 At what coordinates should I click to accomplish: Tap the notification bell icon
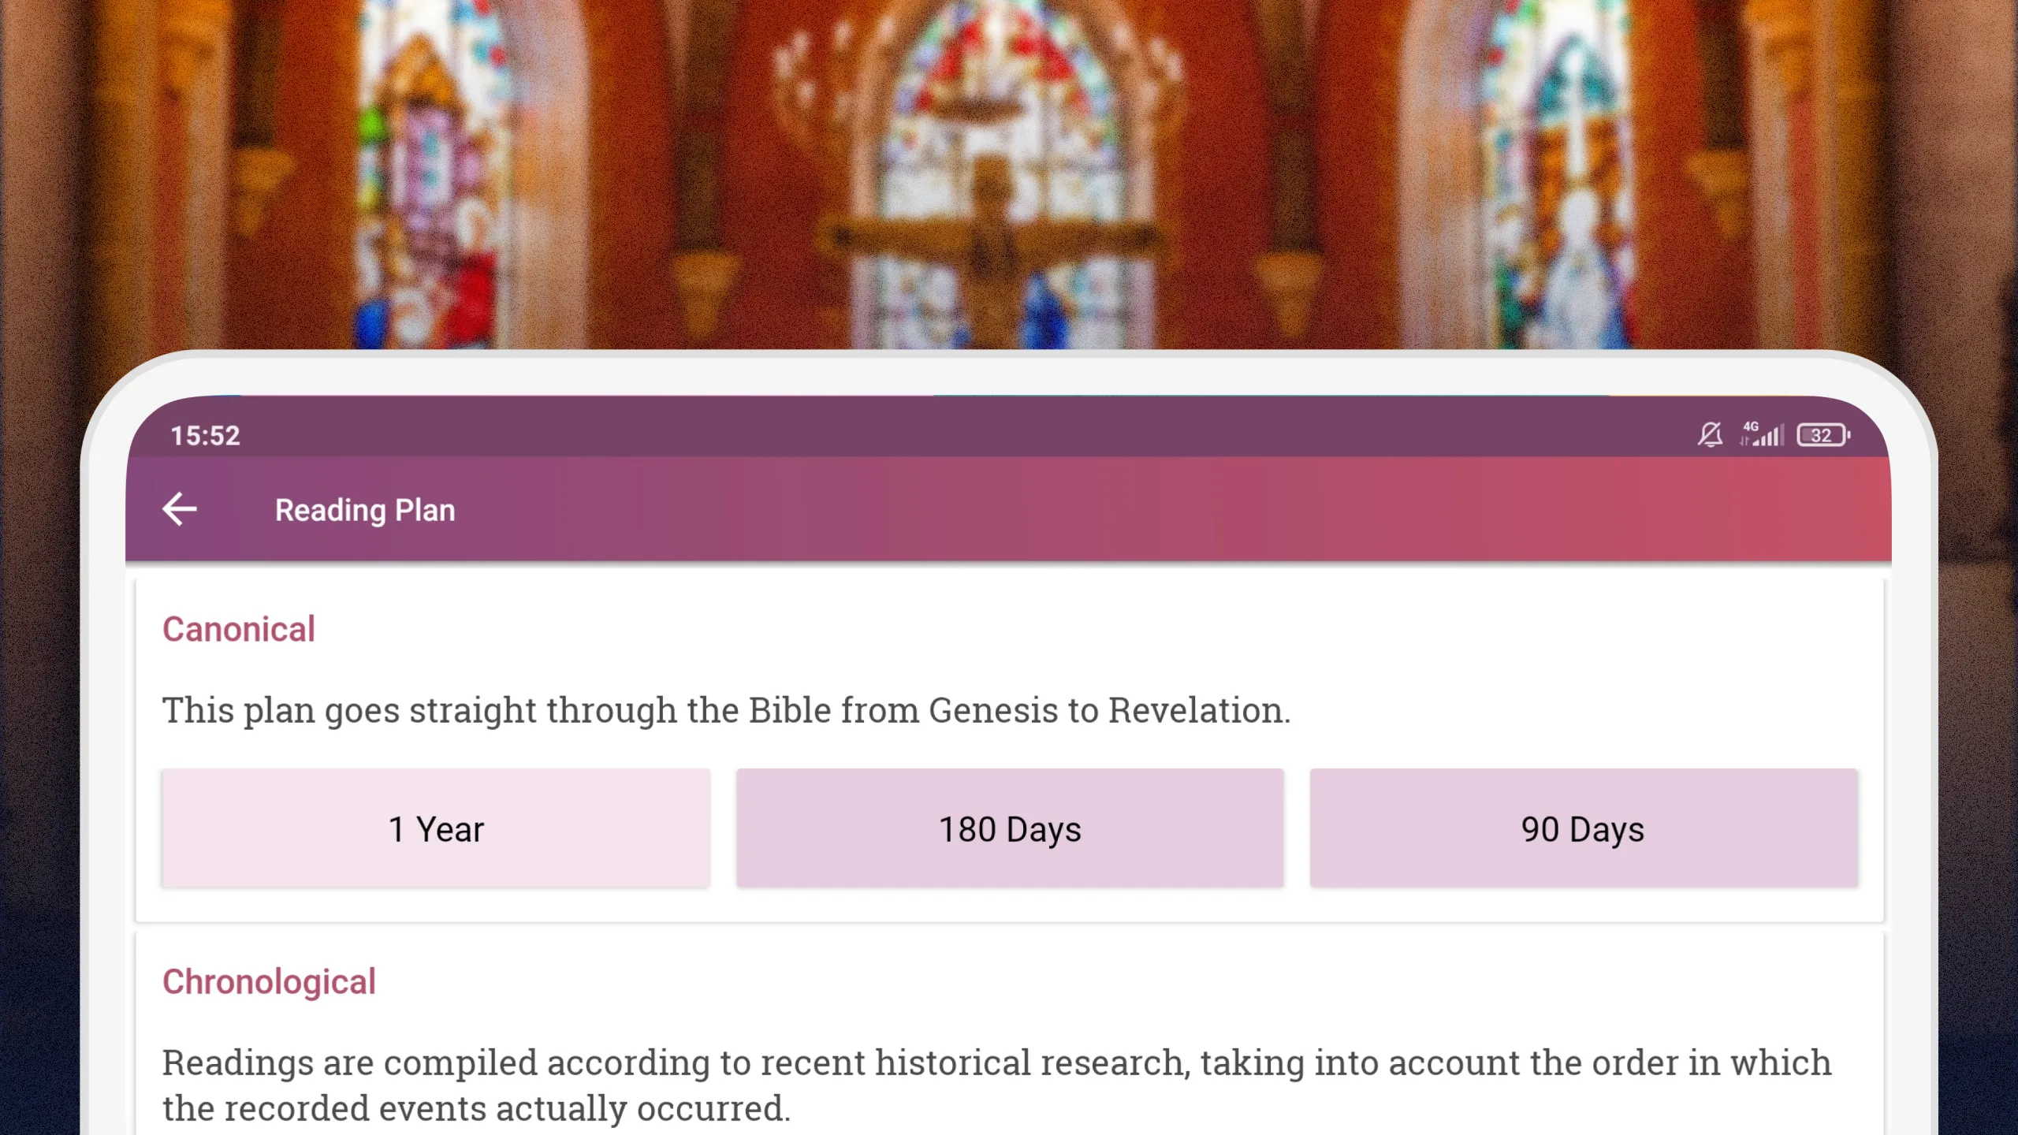1707,435
